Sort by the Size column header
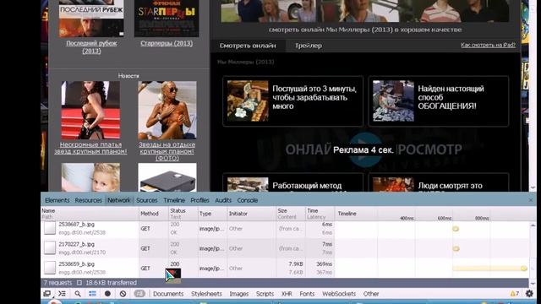Image resolution: width=541 pixels, height=304 pixels. coord(291,214)
